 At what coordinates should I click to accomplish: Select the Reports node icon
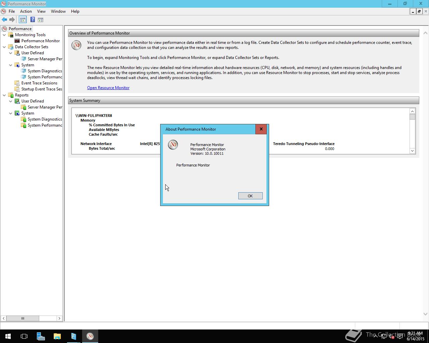pyautogui.click(x=11, y=95)
